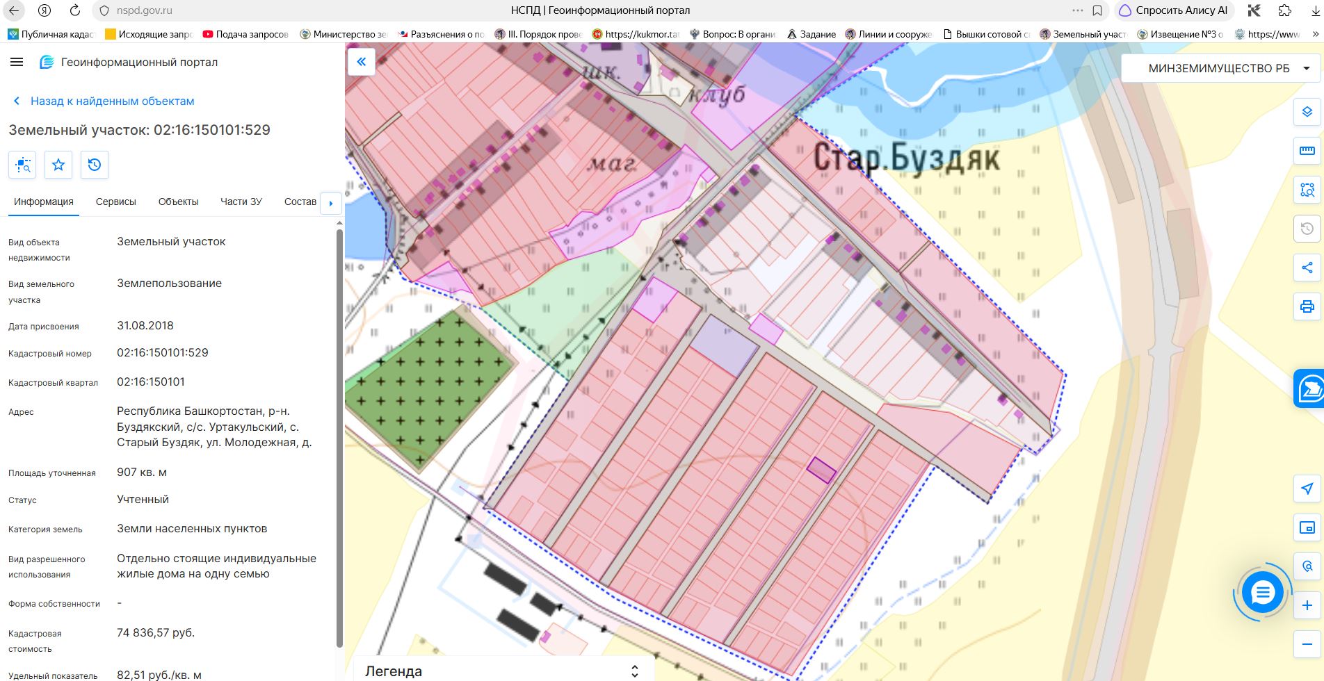Center map on my location arrow
Viewport: 1324px width, 681px height.
tap(1307, 489)
